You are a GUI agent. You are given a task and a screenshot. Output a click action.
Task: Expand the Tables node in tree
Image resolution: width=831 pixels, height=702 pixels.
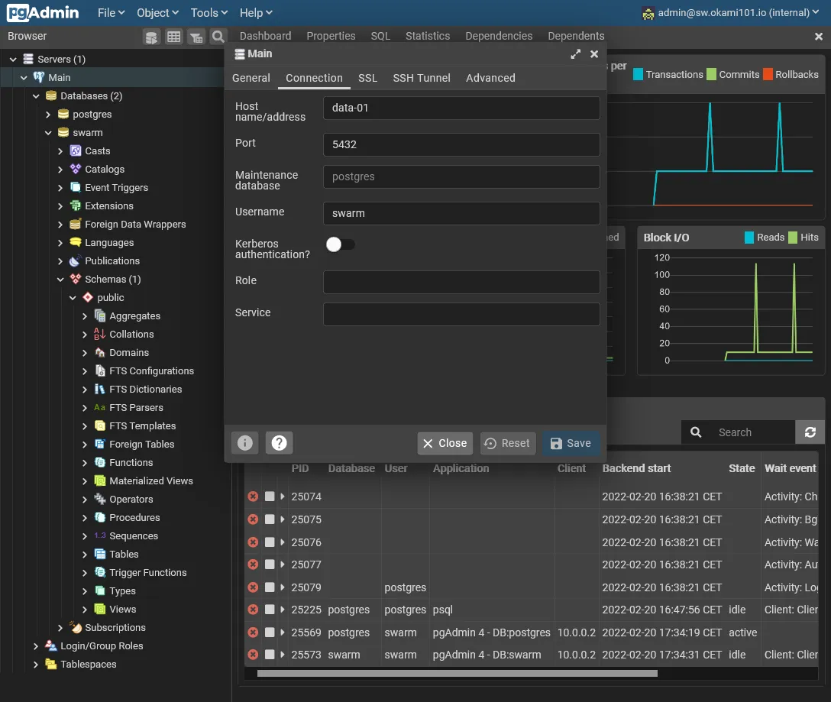pos(85,555)
